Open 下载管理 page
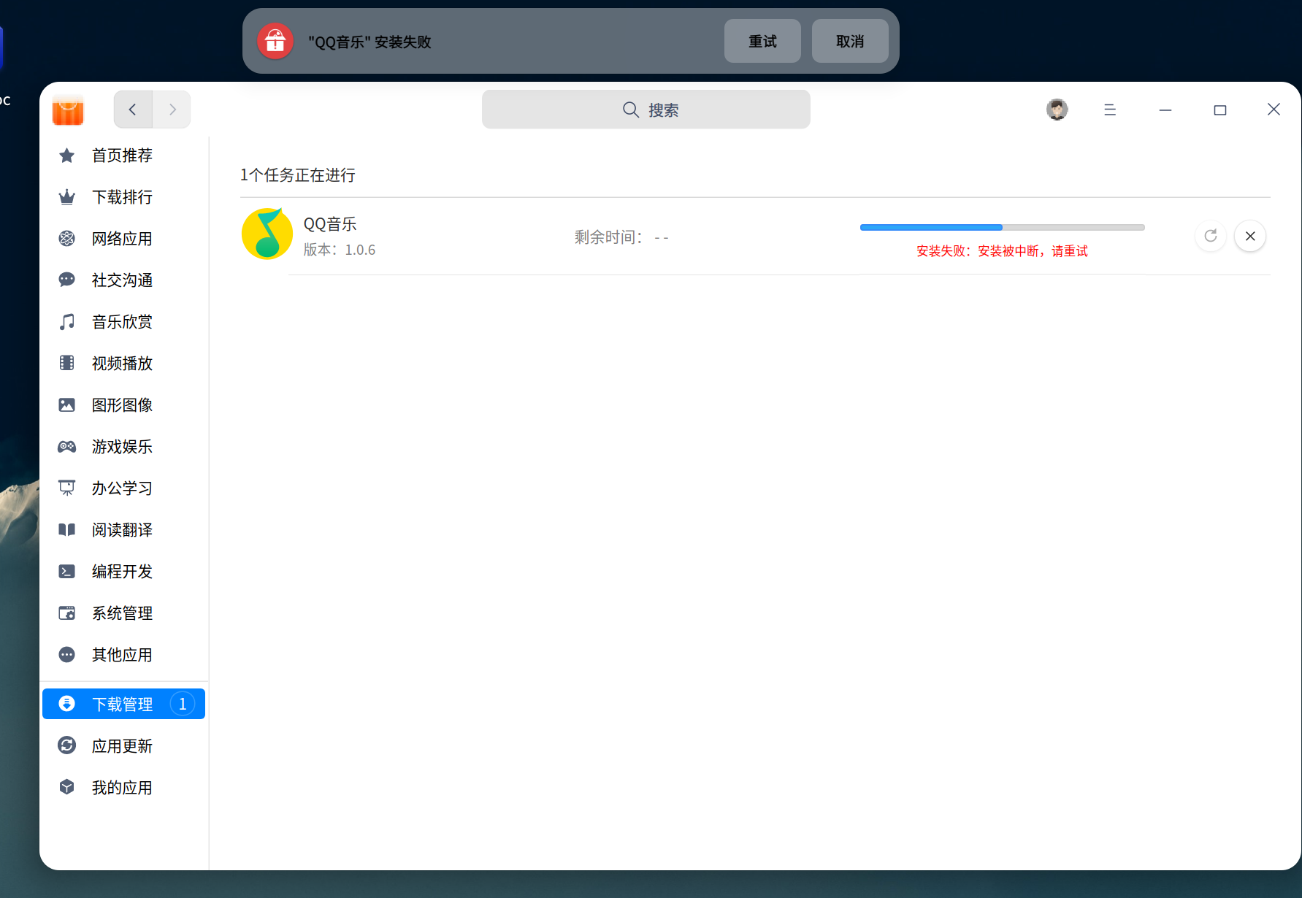The height and width of the screenshot is (898, 1302). 124,704
